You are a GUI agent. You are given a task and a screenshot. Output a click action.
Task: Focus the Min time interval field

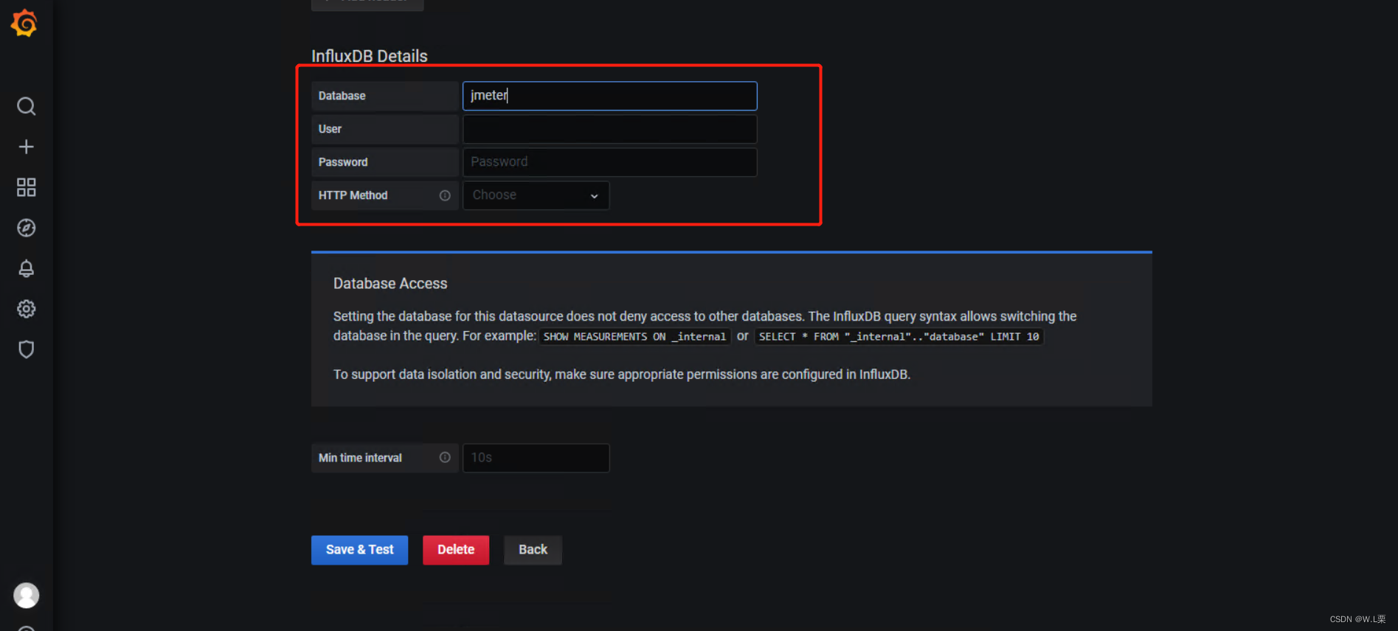click(536, 458)
